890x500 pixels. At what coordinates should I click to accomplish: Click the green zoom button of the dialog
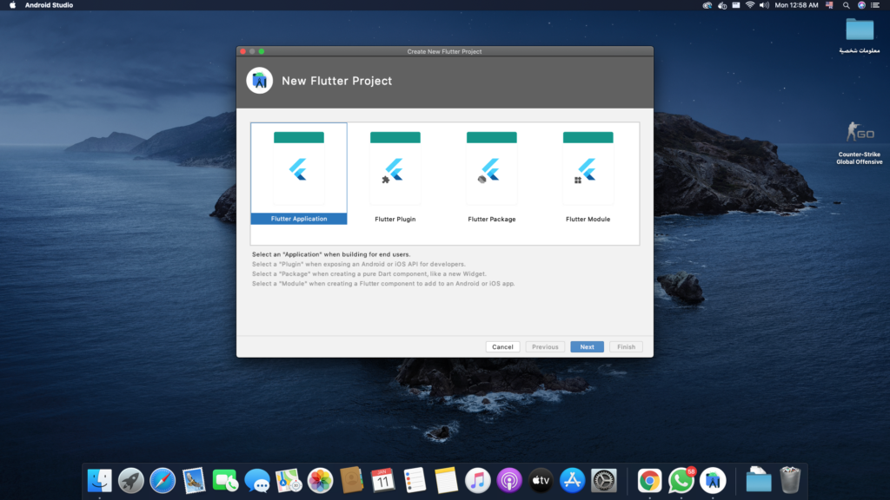(262, 51)
